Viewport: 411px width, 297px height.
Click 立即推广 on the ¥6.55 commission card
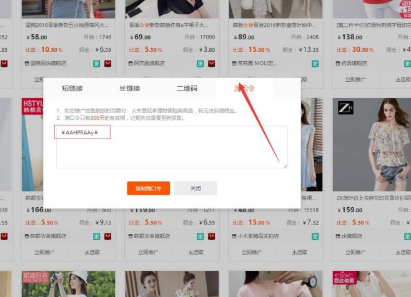tap(148, 252)
